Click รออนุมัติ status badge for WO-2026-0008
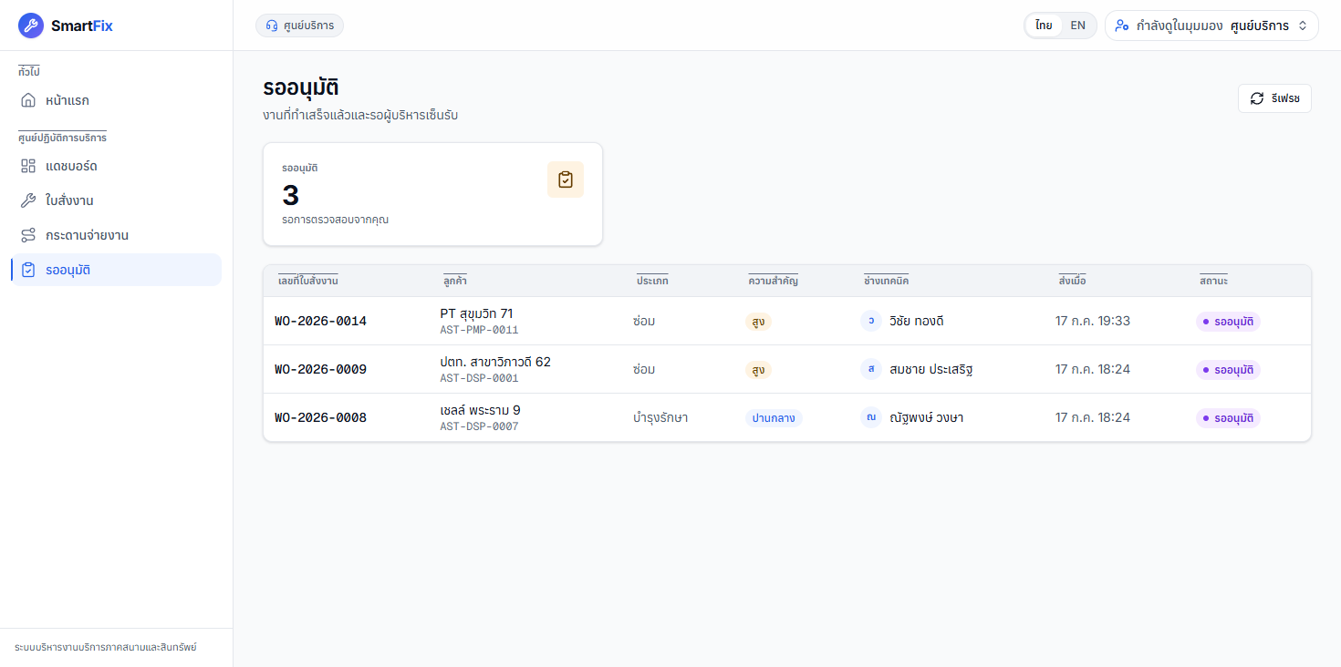 [1228, 417]
